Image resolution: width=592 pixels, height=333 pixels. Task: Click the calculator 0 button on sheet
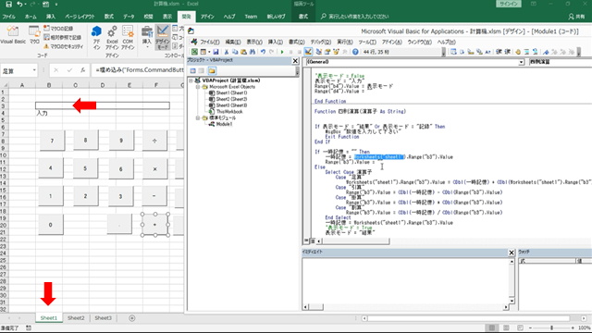coord(51,225)
